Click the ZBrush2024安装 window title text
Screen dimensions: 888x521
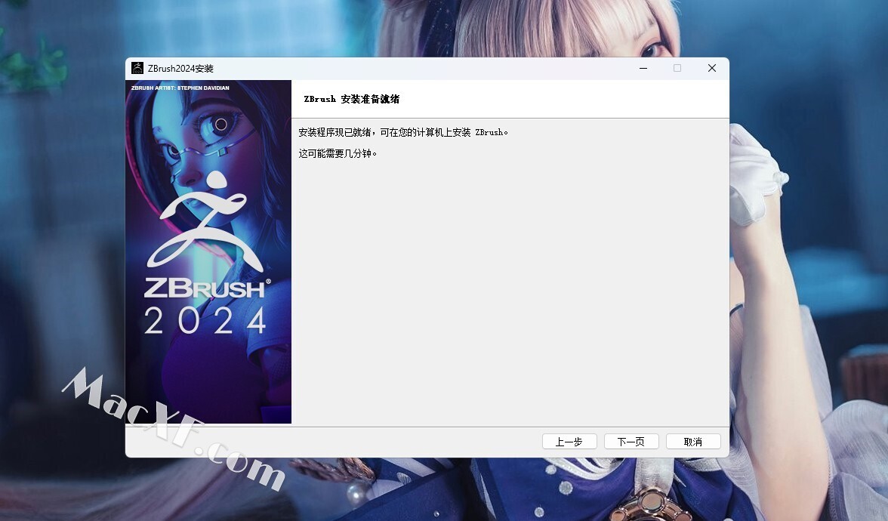(x=180, y=69)
